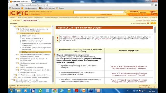Expand the 260 Социальное обеспечение node

pyautogui.click(x=16, y=67)
